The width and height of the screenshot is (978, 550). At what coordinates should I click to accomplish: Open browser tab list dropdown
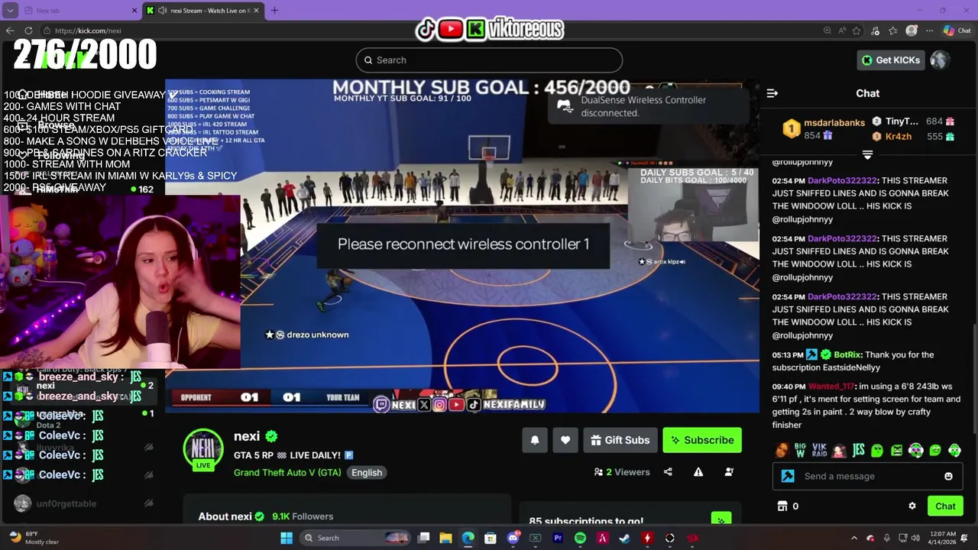click(x=10, y=11)
